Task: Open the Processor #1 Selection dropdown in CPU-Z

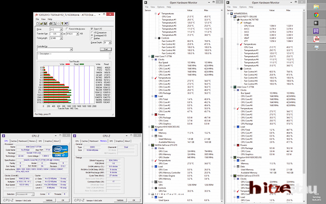Action: 33,194
